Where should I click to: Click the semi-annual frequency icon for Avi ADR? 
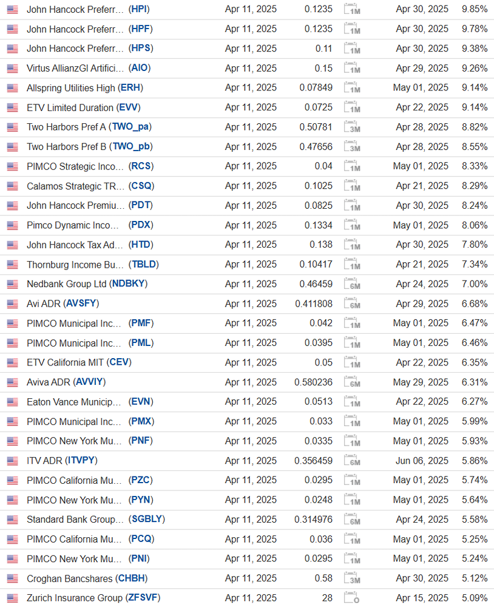(352, 303)
